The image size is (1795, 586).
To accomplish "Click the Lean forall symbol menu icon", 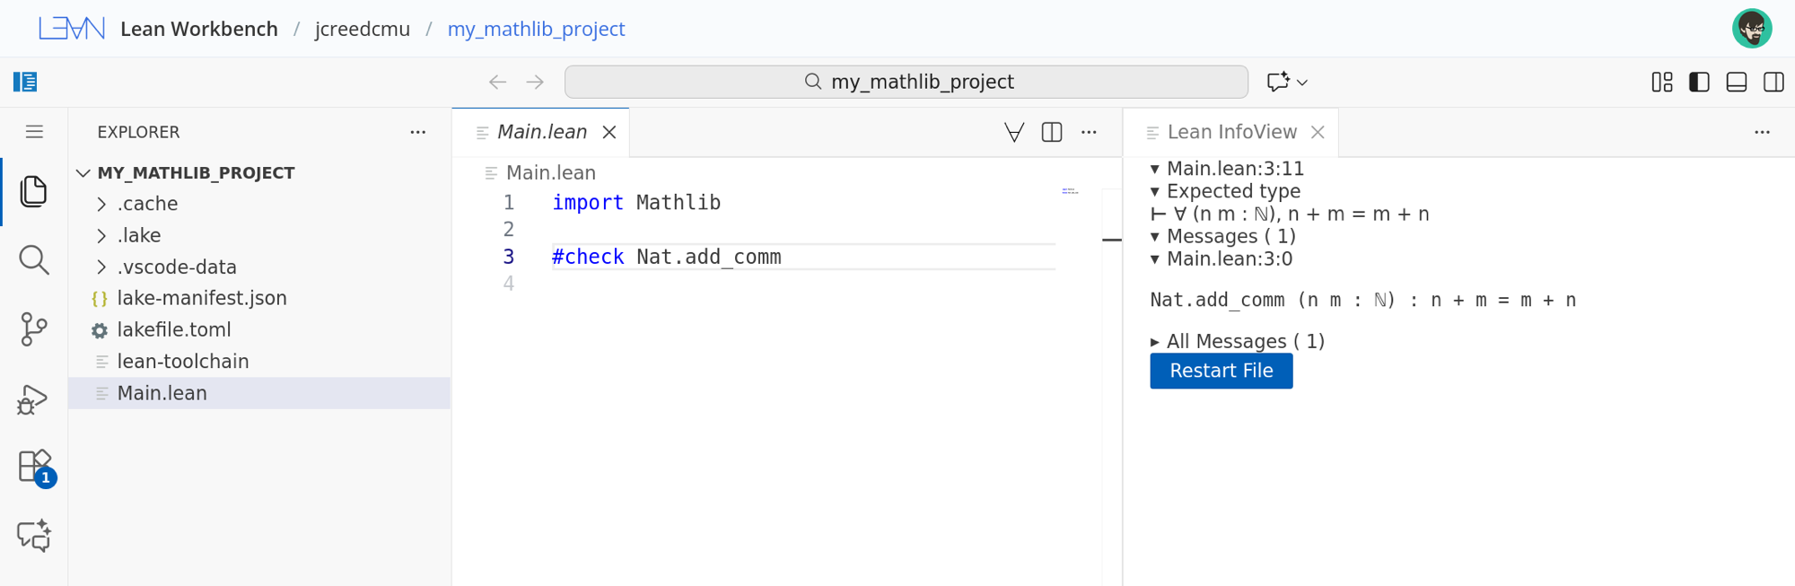I will click(x=1014, y=133).
